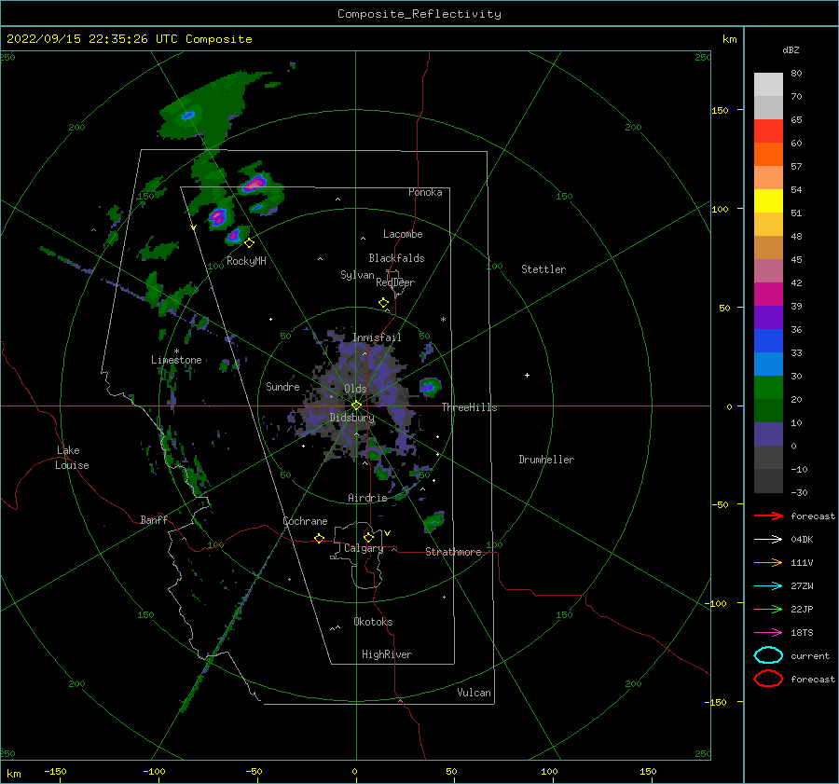
Task: Click the magenta 39 dBZ color swatch
Action: click(x=768, y=295)
